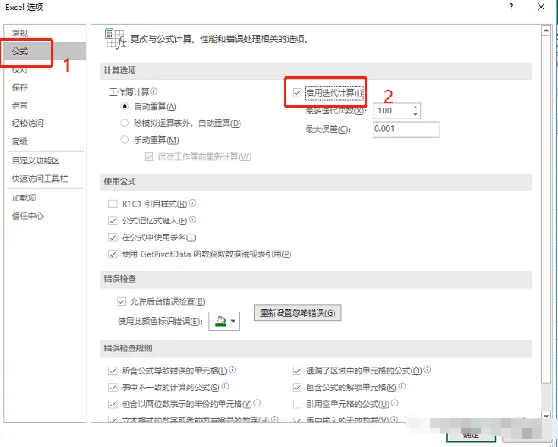Click the 最多迭代次数 input field

point(392,111)
